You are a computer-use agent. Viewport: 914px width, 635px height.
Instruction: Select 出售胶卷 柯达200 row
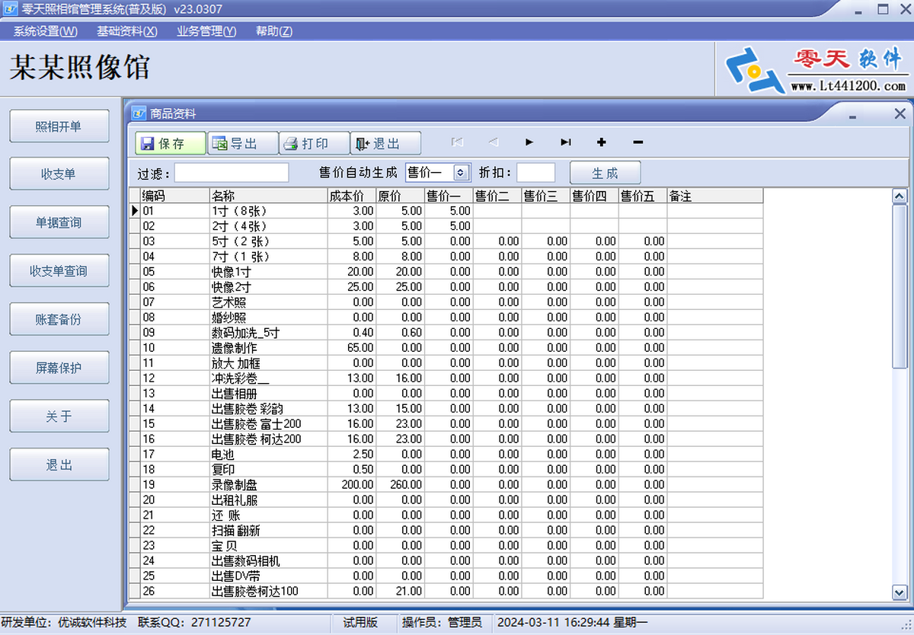click(446, 439)
